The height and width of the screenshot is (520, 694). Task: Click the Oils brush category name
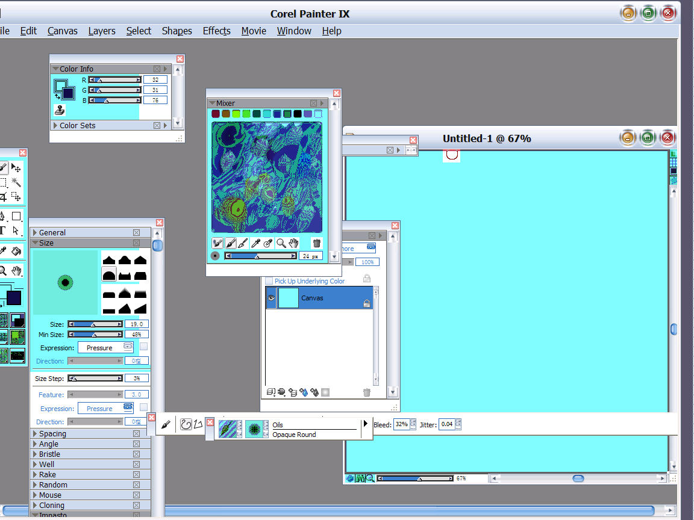(278, 425)
